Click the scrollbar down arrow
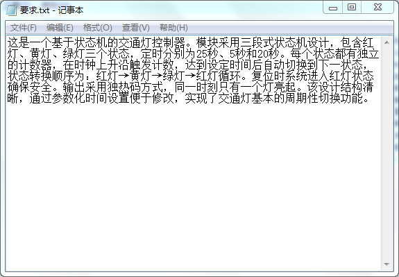This screenshot has height=277, width=399. 387,264
